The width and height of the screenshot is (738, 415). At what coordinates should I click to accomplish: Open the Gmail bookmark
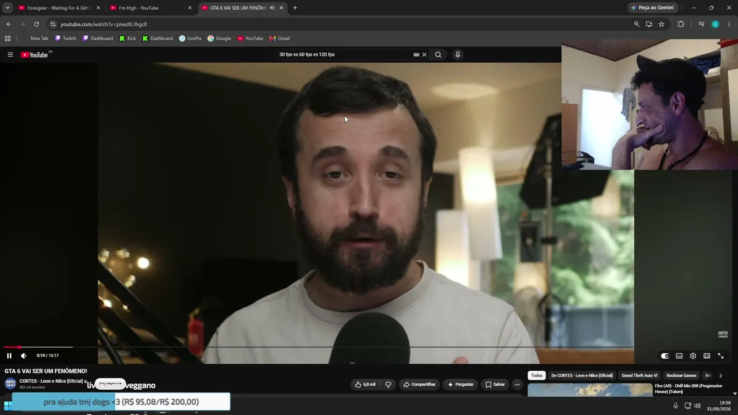(280, 39)
